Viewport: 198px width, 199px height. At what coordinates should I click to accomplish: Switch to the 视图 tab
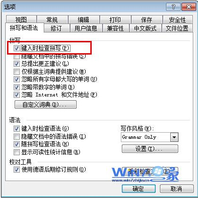21,19
